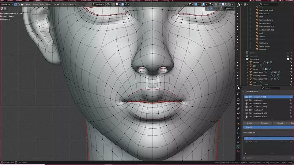Expand the closet object in outliner
This screenshot has width=294, height=165.
coord(247,69)
